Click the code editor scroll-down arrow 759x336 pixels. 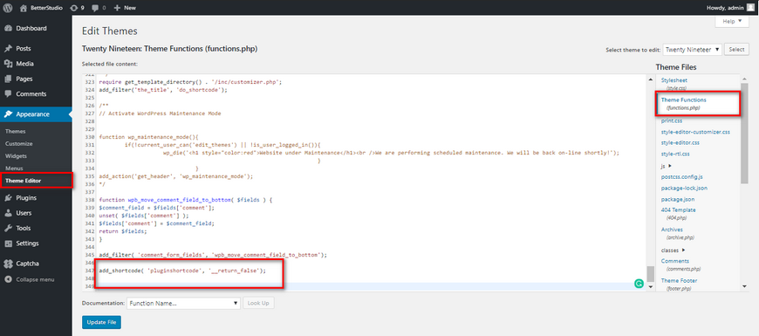click(x=650, y=286)
